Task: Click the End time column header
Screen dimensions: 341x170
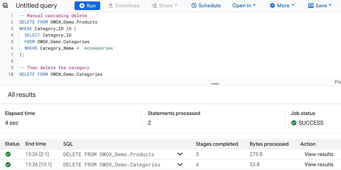Action: (x=36, y=144)
